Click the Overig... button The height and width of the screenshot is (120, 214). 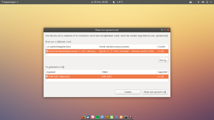163,60
